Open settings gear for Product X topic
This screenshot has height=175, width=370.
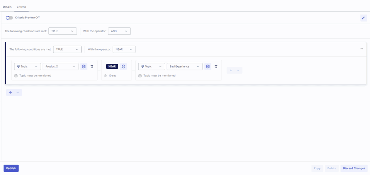(84, 66)
